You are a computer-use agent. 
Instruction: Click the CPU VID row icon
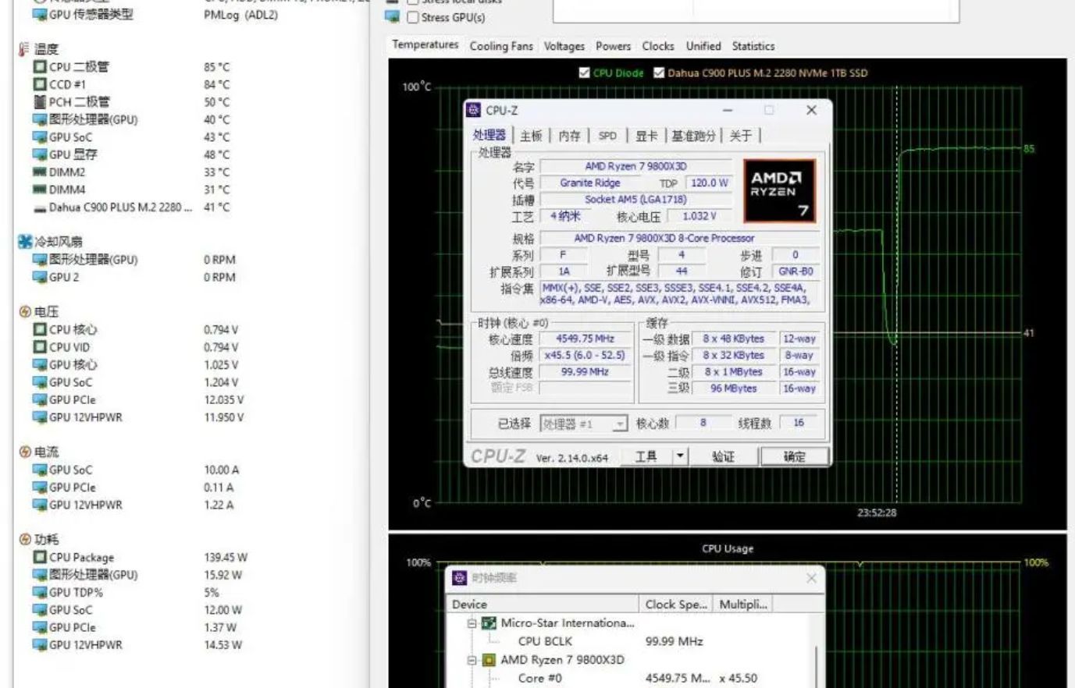(40, 347)
